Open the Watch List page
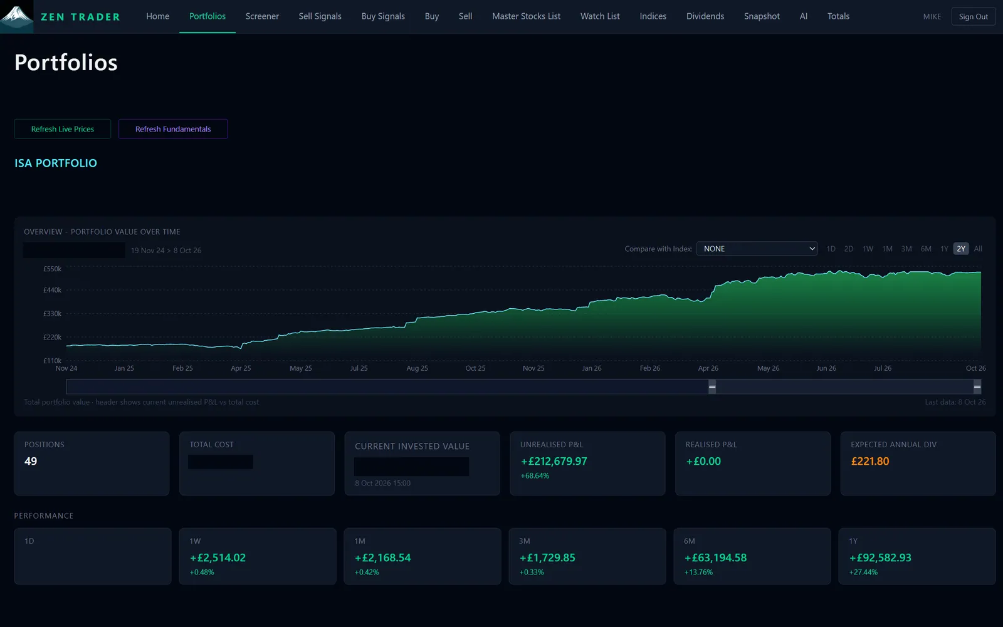This screenshot has width=1003, height=627. 600,16
